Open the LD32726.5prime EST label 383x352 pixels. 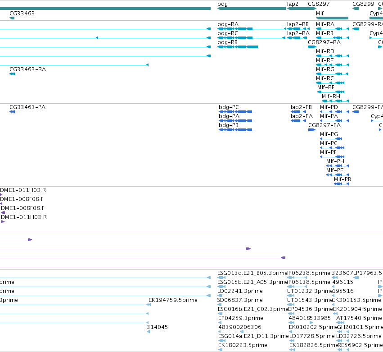[x=359, y=336]
